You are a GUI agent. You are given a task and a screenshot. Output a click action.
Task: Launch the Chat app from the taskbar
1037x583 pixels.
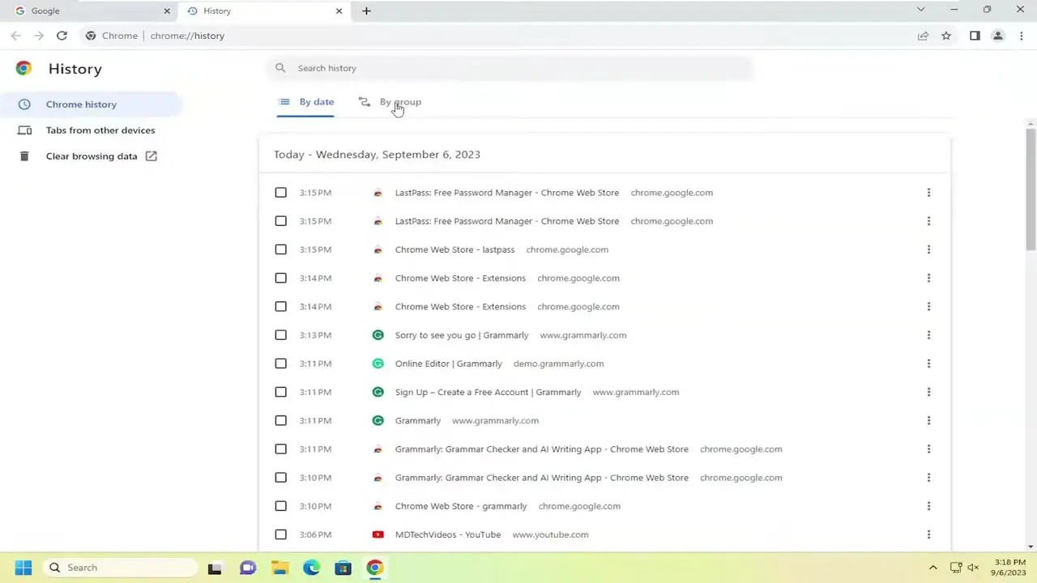tap(248, 568)
